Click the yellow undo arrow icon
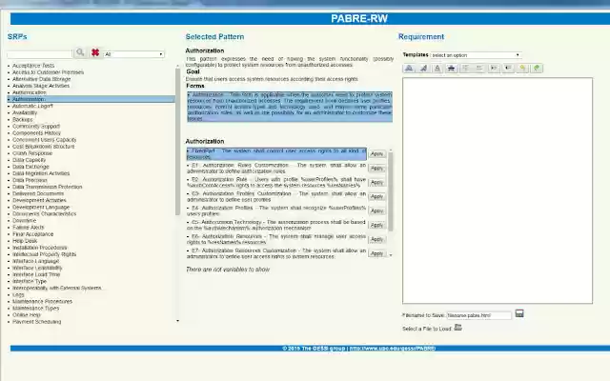This screenshot has height=381, width=610. tap(522, 68)
